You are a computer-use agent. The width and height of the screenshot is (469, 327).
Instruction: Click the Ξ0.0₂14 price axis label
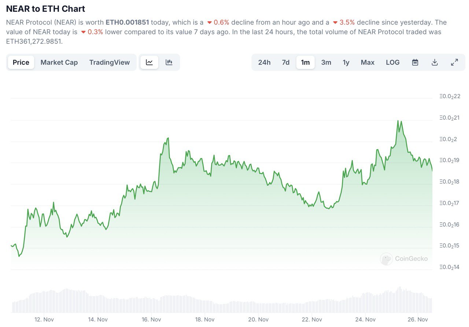point(450,267)
